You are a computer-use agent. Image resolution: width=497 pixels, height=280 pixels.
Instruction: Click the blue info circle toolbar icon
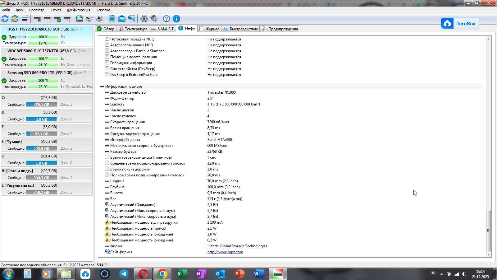pyautogui.click(x=176, y=19)
